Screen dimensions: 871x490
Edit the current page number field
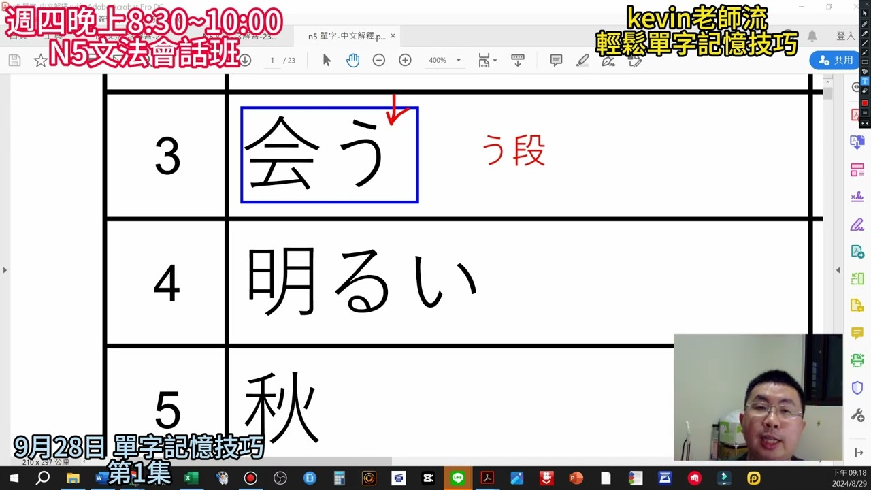point(272,60)
